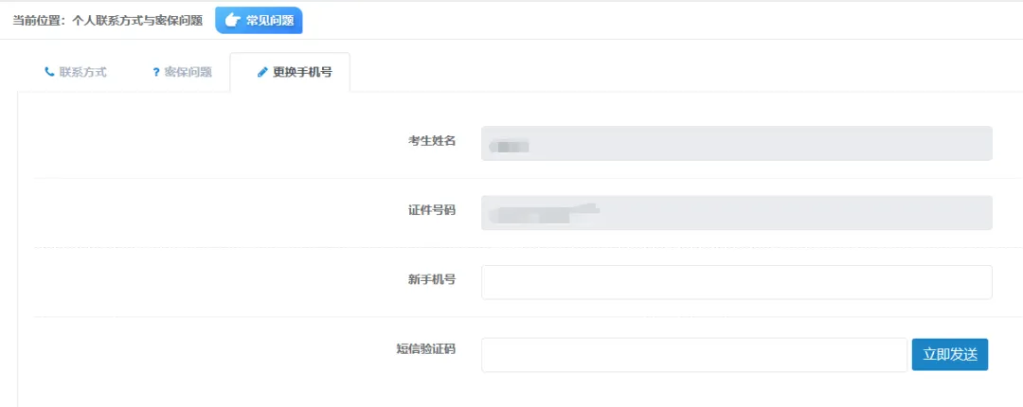
Task: Focus the 新手机号 input box
Action: (737, 282)
